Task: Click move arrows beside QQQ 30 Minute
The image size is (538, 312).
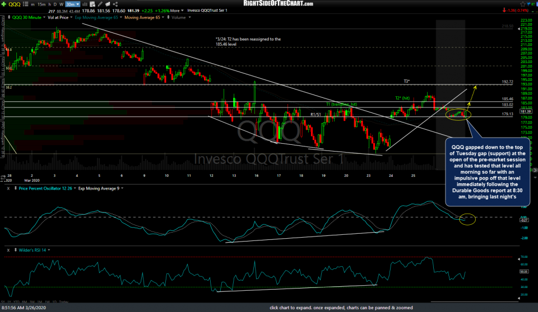Action: (9, 17)
